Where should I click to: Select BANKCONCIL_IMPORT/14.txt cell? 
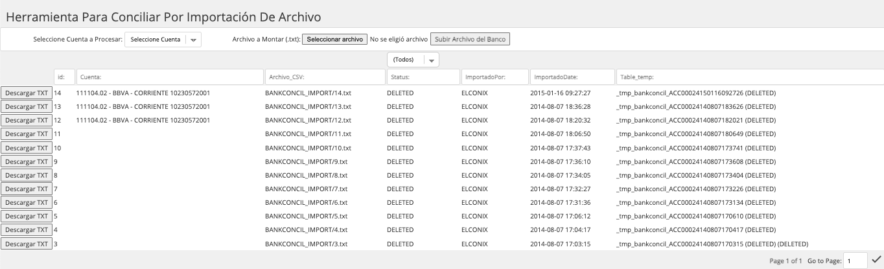tap(308, 93)
